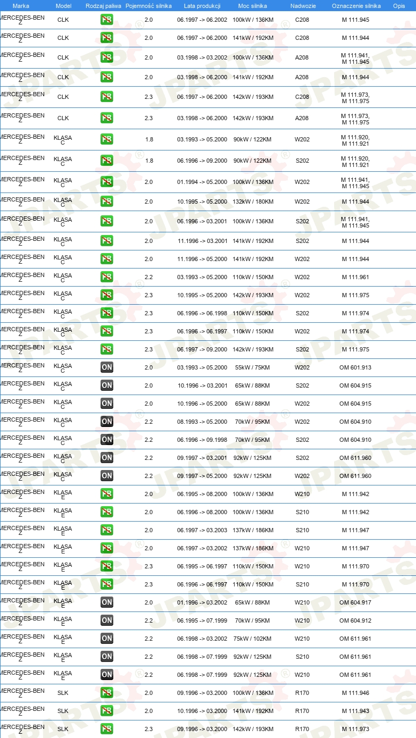The width and height of the screenshot is (416, 738).
Task: Click PB fuel icon in Klasa C 1.8 W202 row
Action: click(x=106, y=139)
